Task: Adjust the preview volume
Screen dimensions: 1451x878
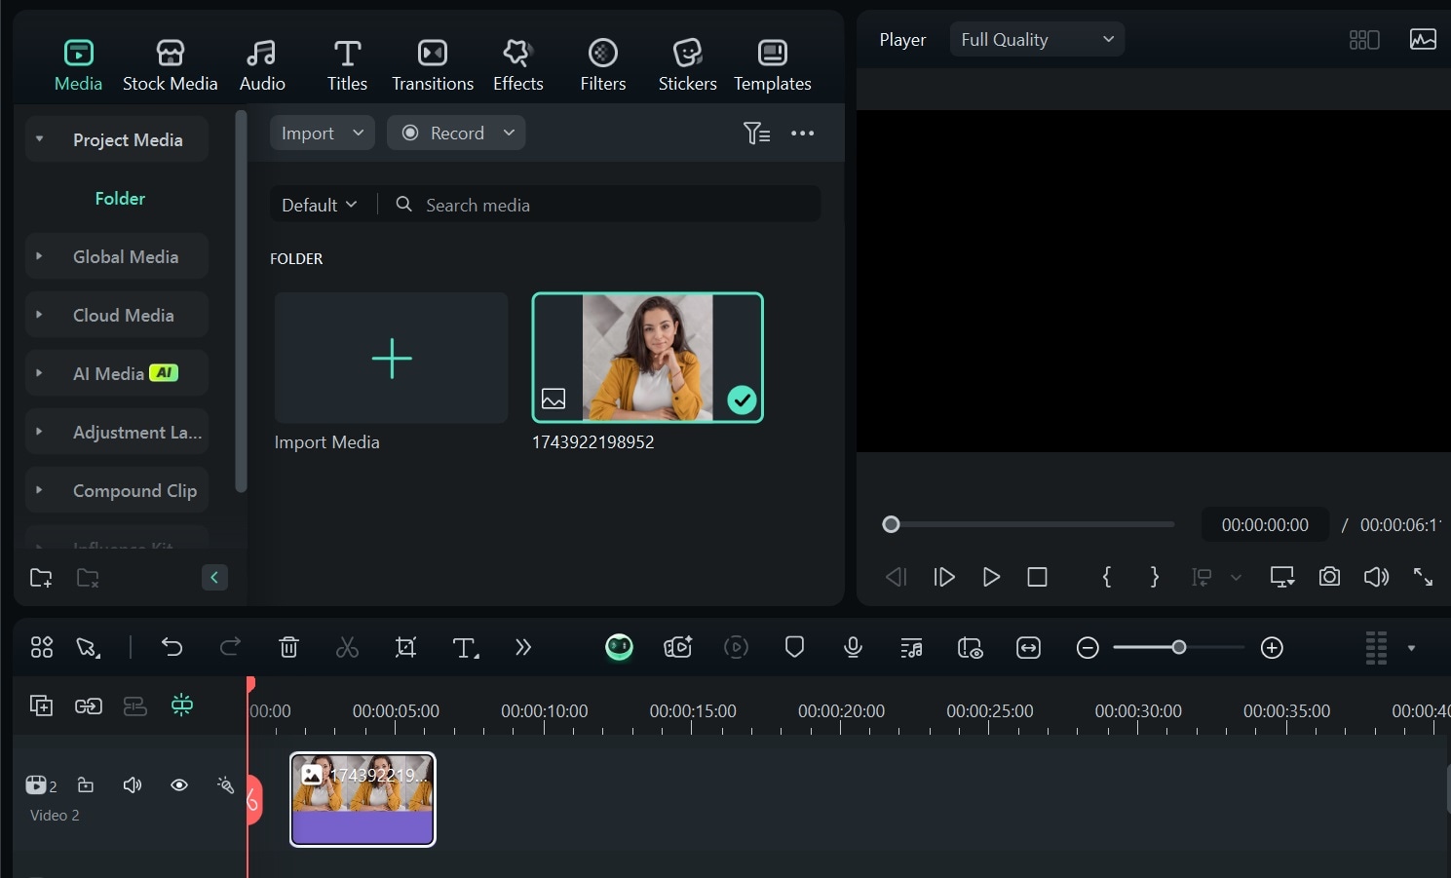Action: coord(1376,577)
